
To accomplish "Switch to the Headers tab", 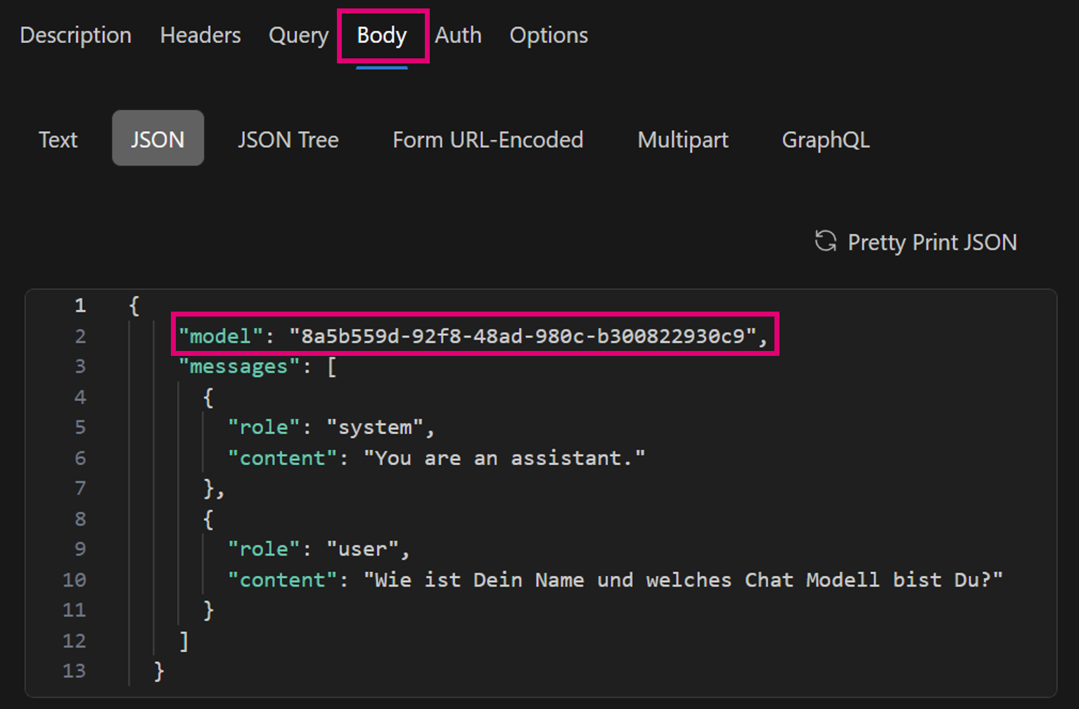I will pyautogui.click(x=200, y=35).
